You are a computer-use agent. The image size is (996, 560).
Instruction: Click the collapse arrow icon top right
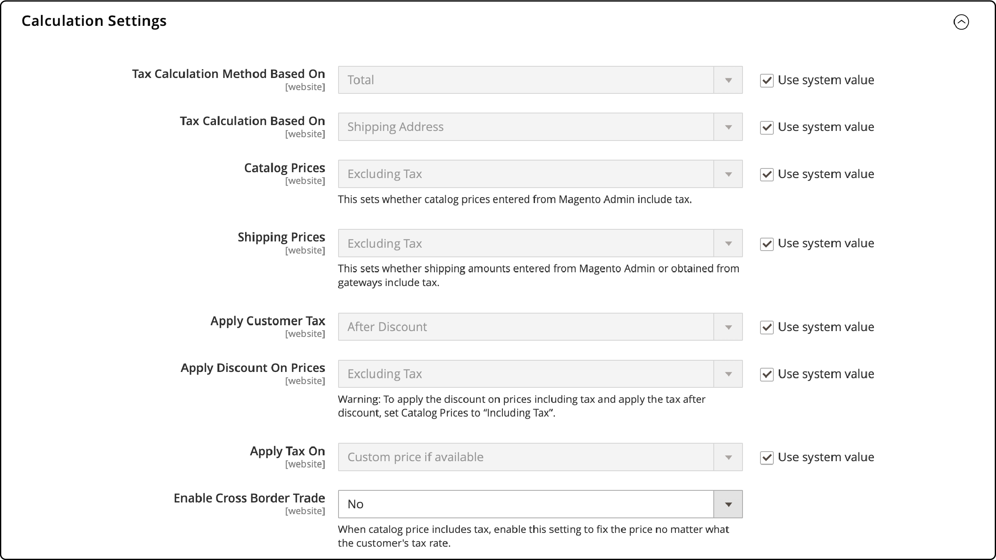point(961,22)
